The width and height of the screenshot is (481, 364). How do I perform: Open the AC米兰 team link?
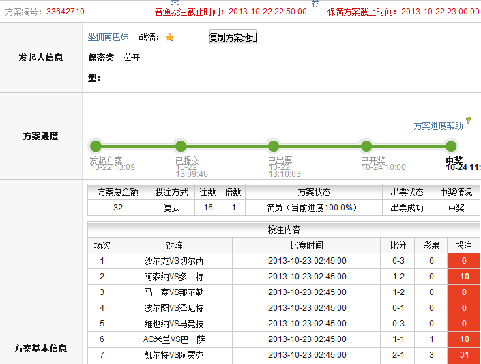point(157,339)
